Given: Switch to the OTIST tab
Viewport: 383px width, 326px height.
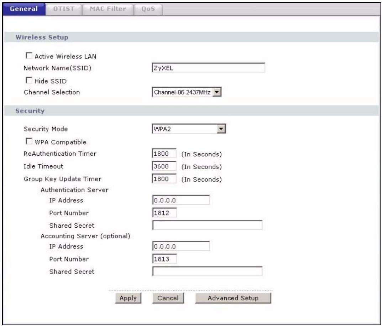Looking at the screenshot, I should click(63, 9).
